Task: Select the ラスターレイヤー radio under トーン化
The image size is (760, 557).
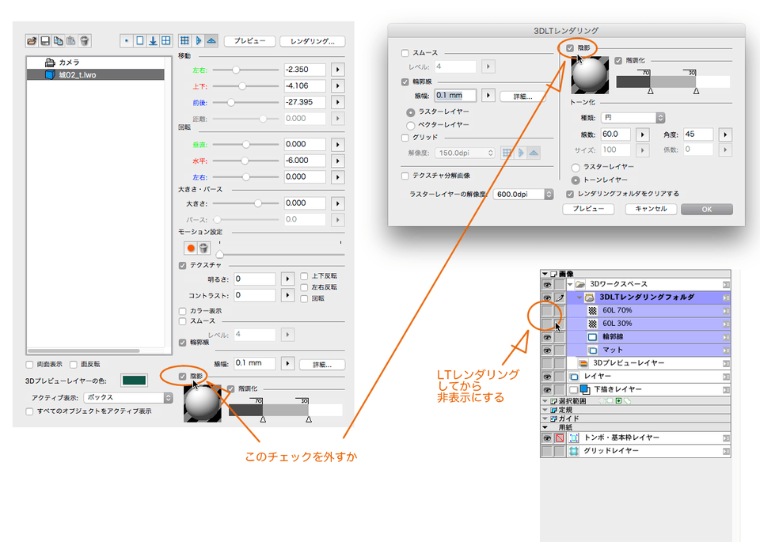Action: (575, 167)
